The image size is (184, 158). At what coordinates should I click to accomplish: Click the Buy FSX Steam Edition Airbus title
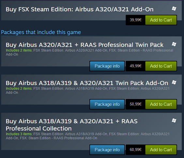coord(80,9)
